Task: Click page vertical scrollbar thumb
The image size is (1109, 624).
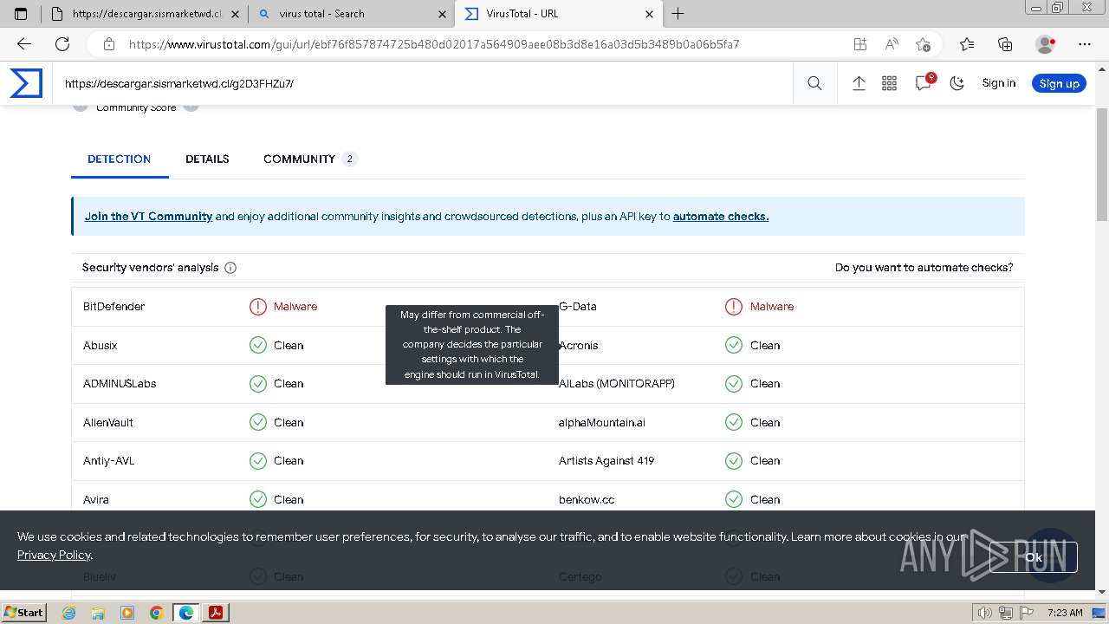Action: 1102,165
